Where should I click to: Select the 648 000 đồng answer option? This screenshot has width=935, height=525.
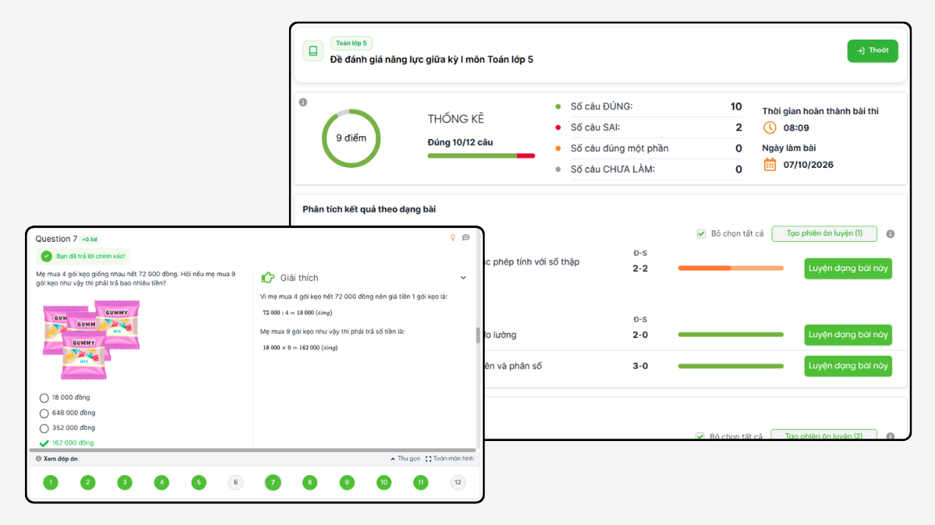(44, 413)
